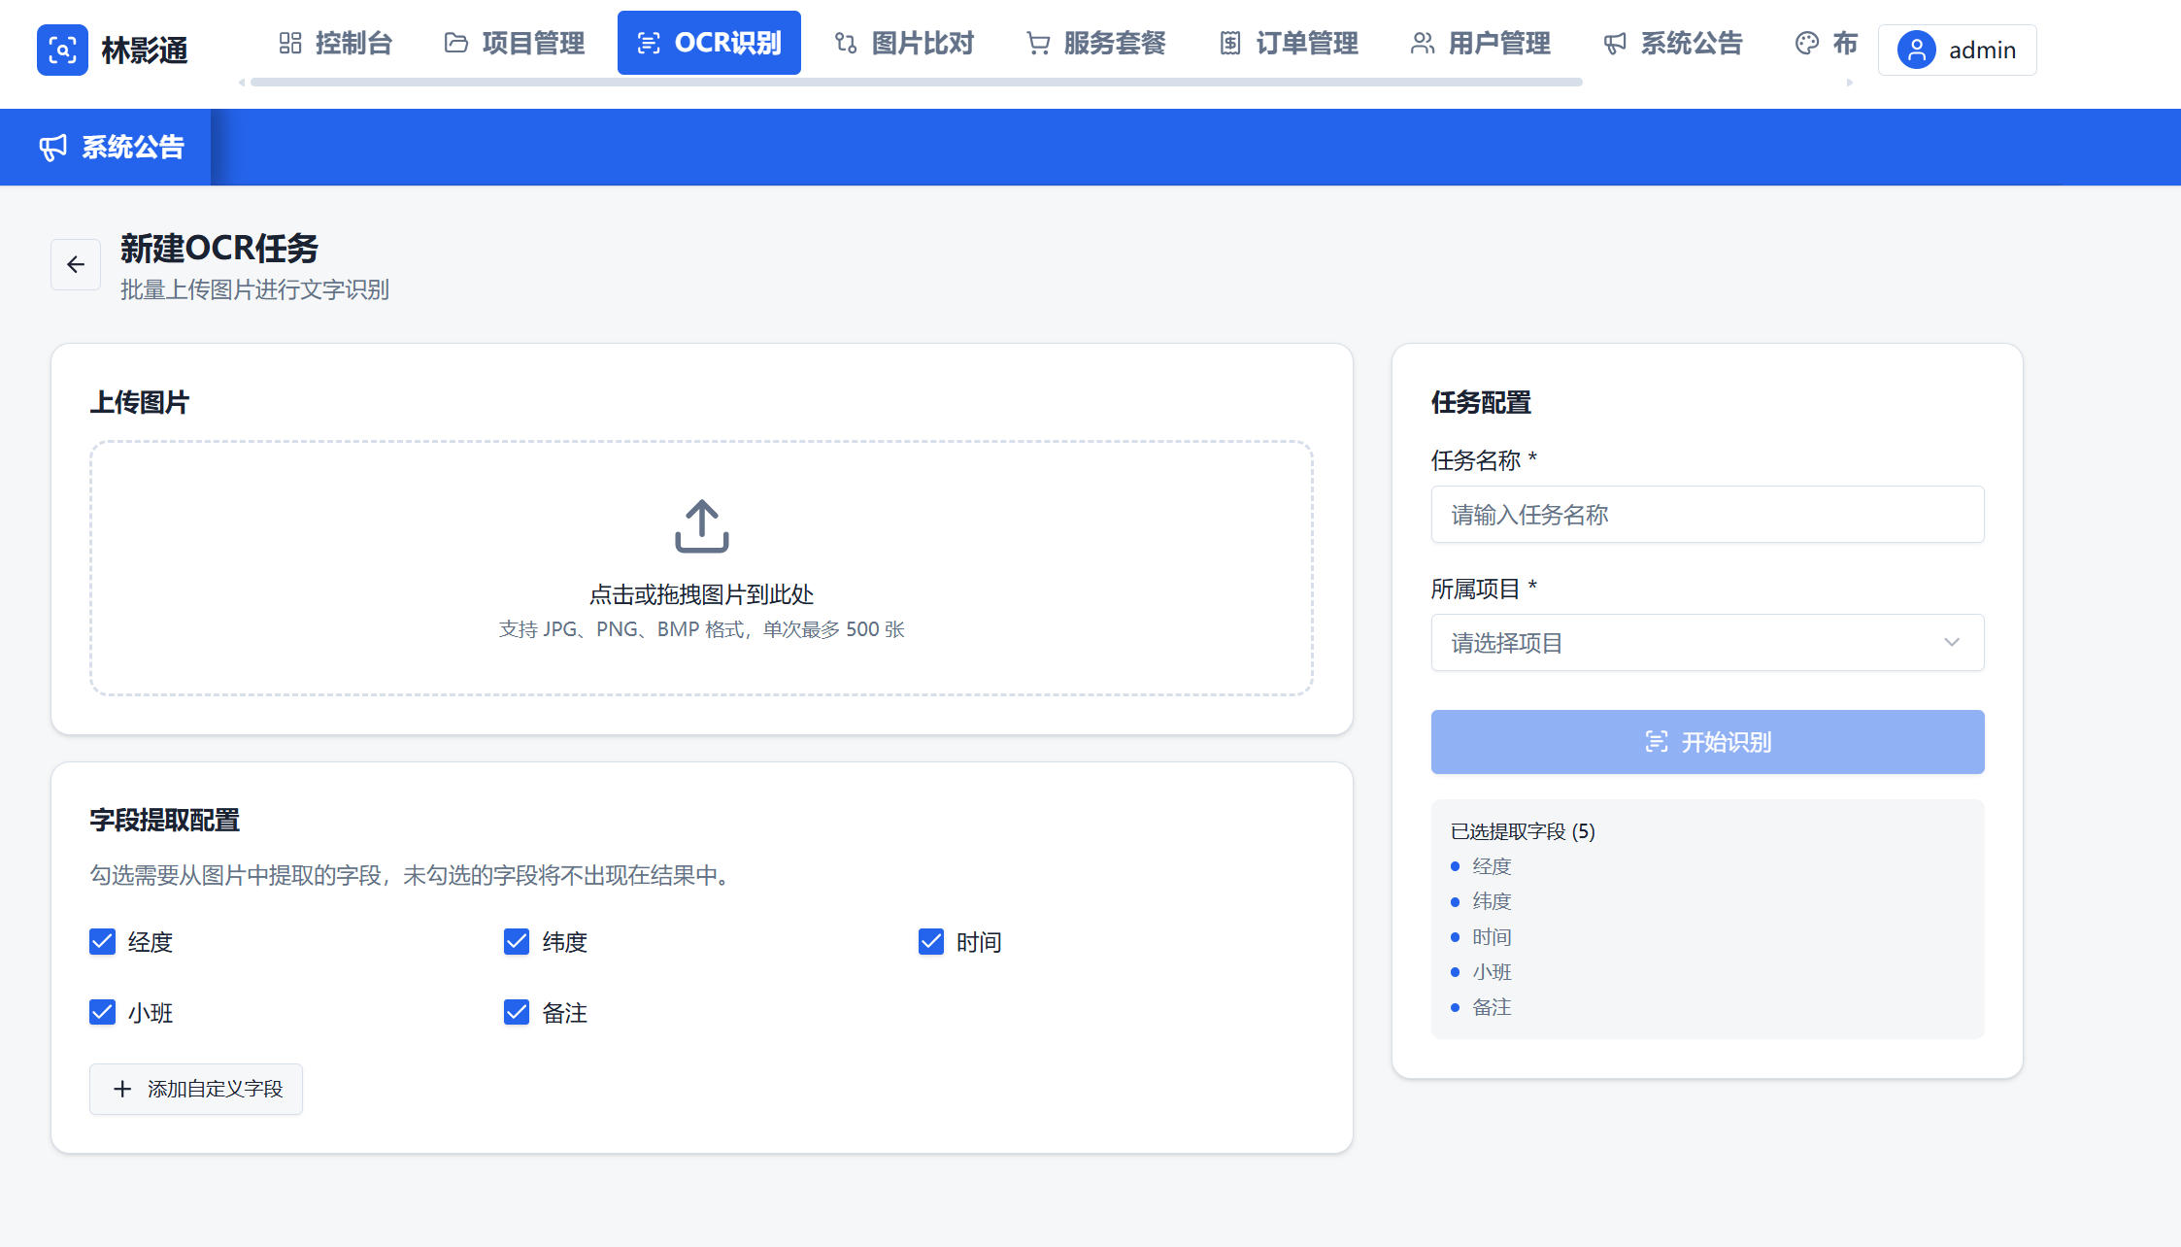This screenshot has width=2181, height=1247.
Task: Uncheck the 纬度 checkbox
Action: pyautogui.click(x=517, y=942)
